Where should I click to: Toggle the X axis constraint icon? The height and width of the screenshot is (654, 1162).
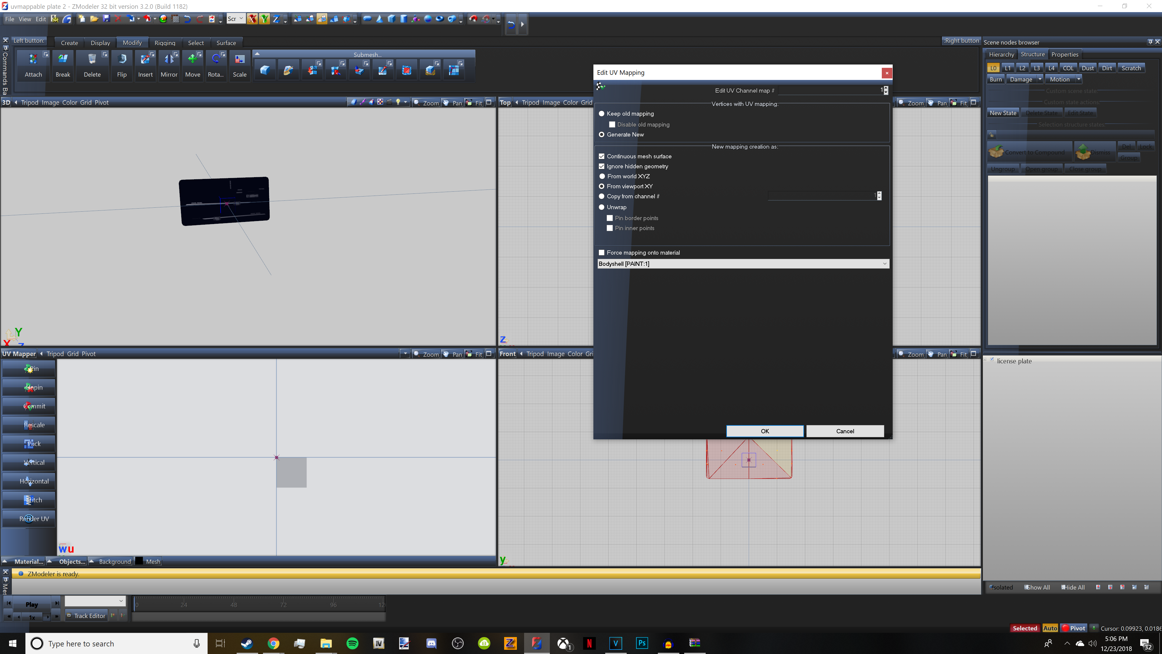(x=252, y=19)
